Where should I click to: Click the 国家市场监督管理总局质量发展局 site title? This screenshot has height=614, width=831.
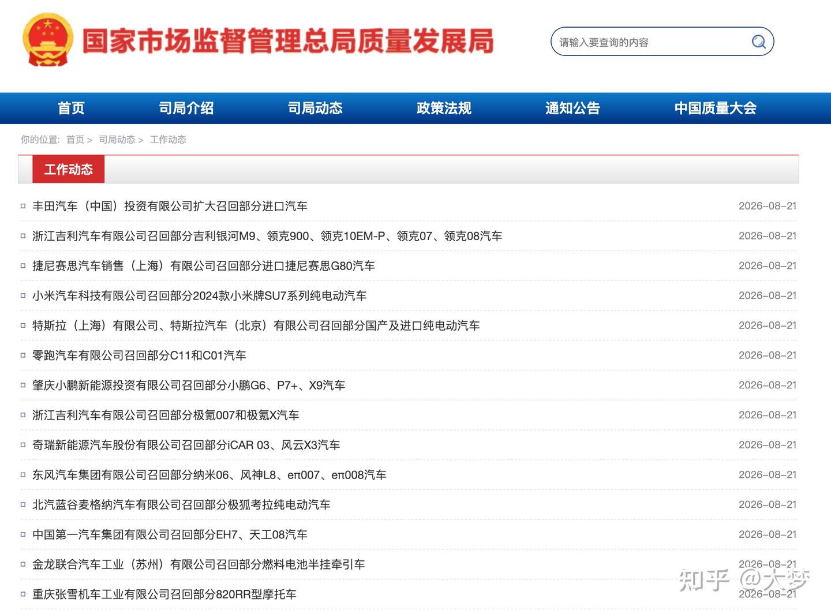pos(288,41)
